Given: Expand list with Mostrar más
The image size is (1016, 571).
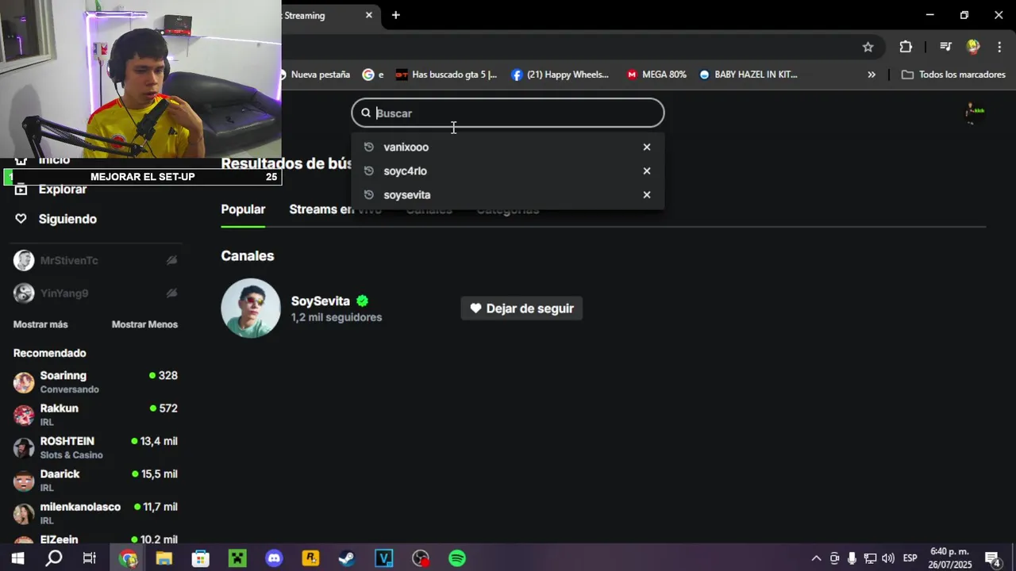Looking at the screenshot, I should click(40, 324).
